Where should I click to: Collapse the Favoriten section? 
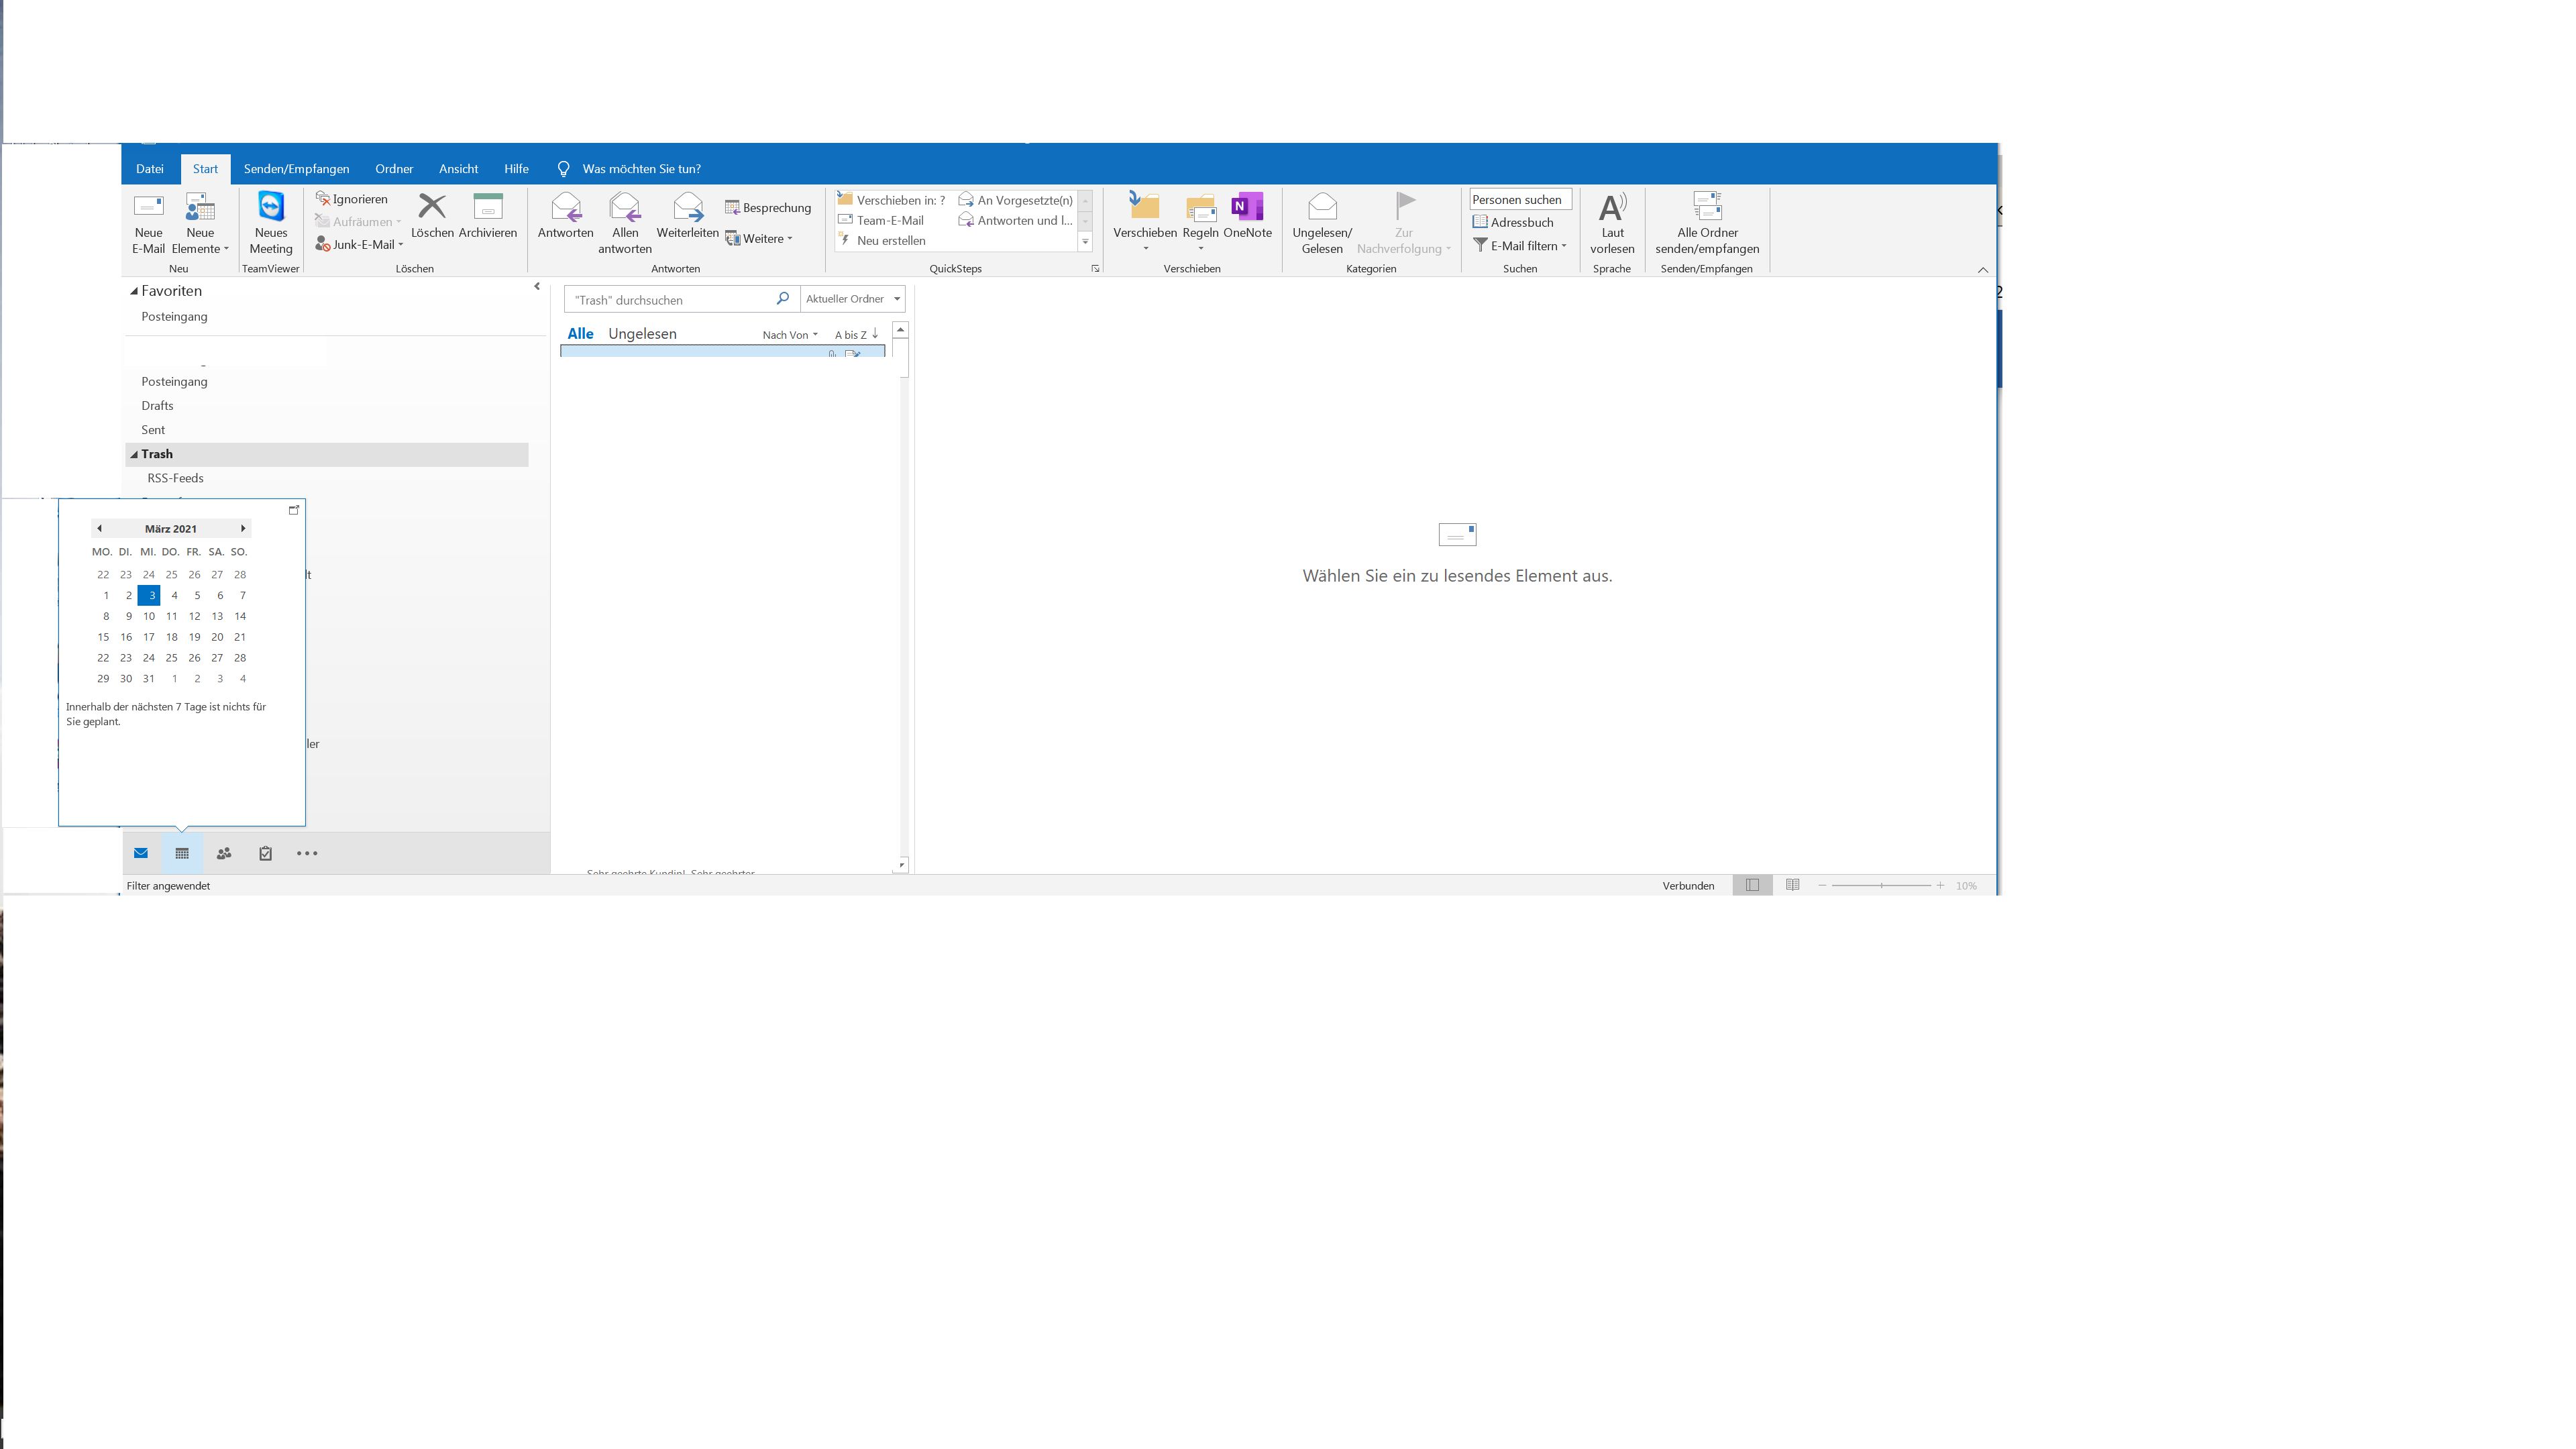click(x=134, y=291)
